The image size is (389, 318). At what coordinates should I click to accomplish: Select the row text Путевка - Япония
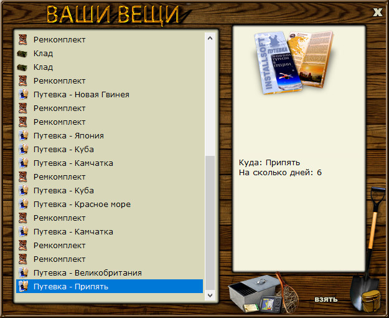click(68, 136)
